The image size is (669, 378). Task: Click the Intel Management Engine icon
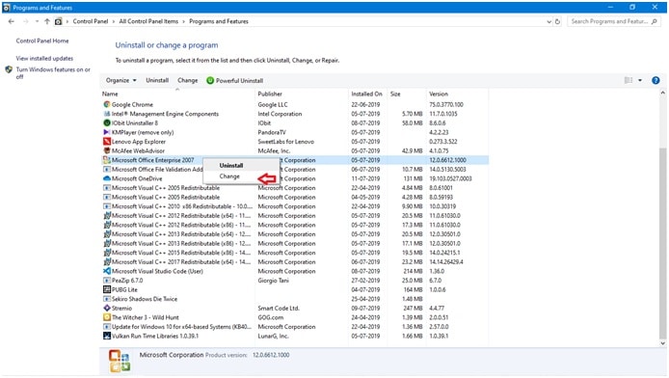107,114
